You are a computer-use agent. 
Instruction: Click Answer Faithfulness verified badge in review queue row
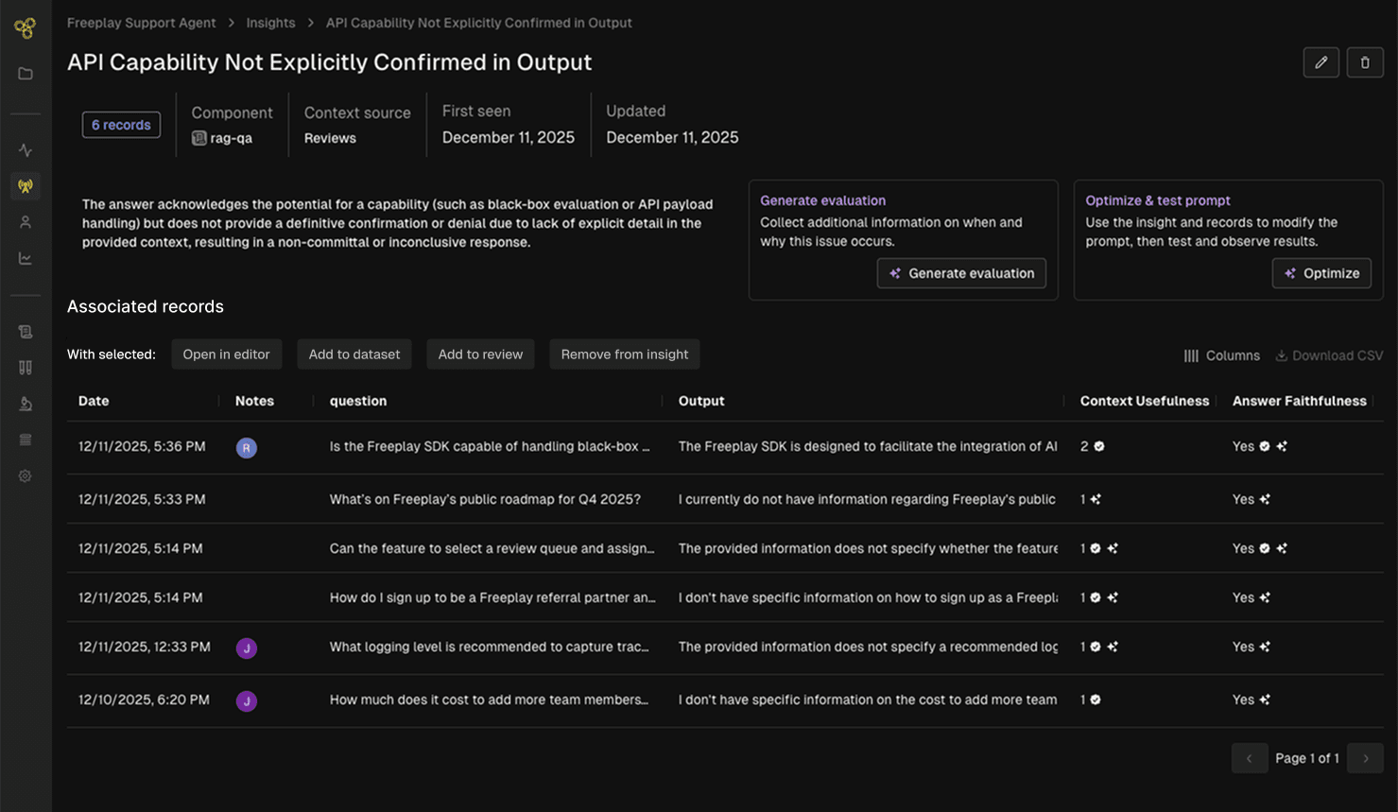(x=1265, y=548)
